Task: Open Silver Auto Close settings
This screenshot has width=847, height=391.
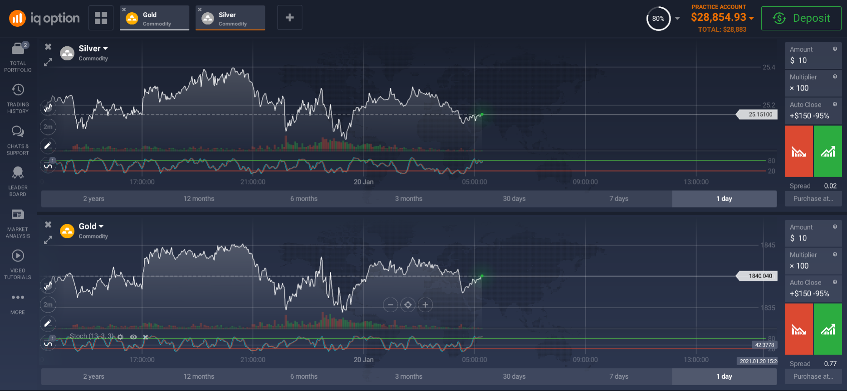Action: tap(813, 111)
